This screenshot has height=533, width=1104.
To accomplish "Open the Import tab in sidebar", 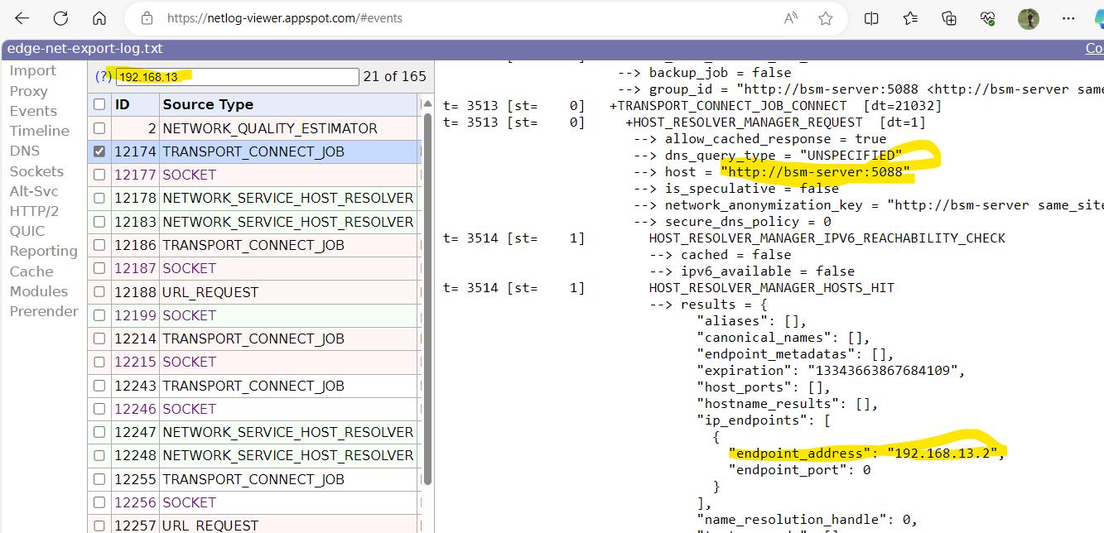I will point(33,71).
